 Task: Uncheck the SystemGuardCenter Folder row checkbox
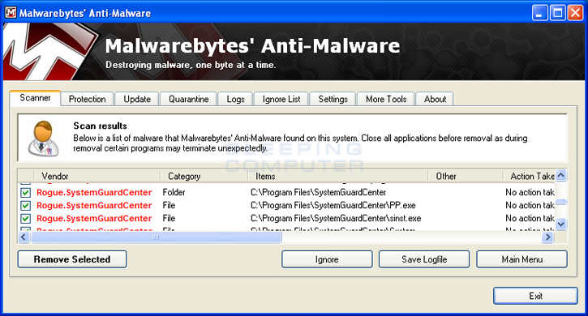coord(25,193)
